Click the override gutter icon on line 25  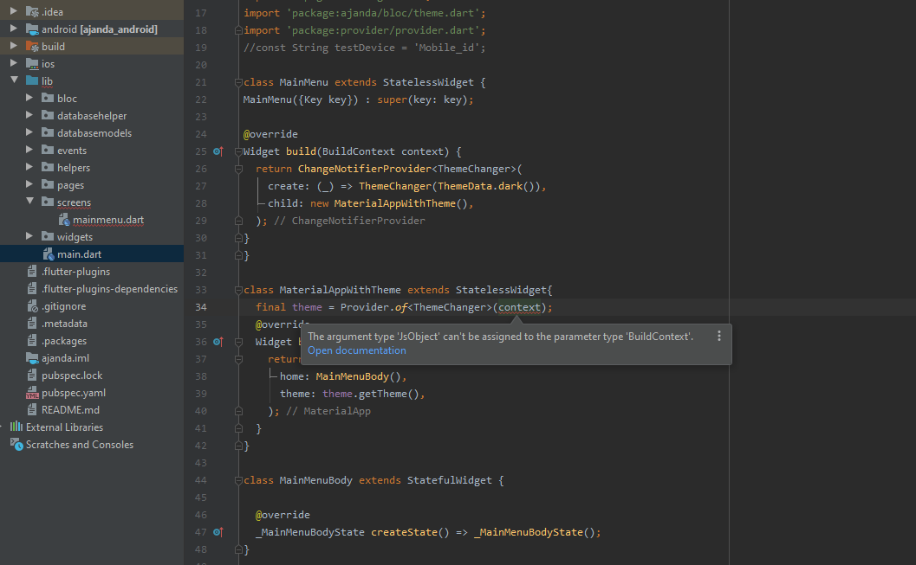[x=217, y=151]
